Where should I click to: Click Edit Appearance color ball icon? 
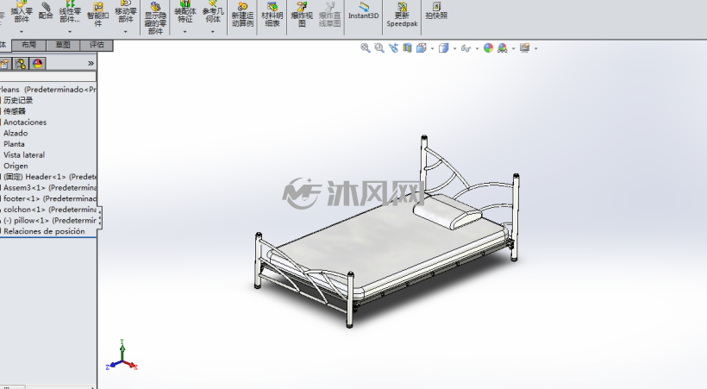pos(488,47)
